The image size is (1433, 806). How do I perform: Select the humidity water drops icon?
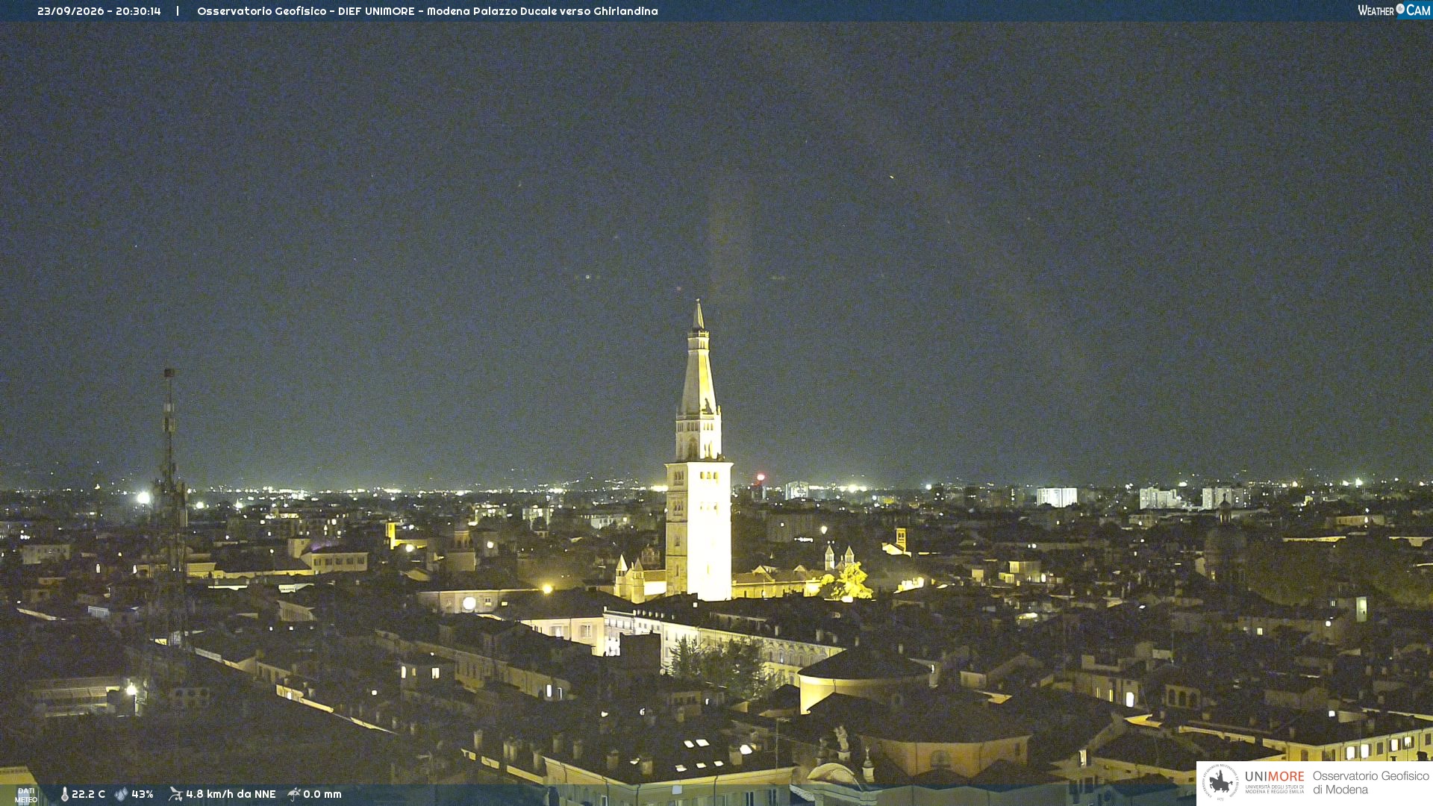click(x=122, y=795)
